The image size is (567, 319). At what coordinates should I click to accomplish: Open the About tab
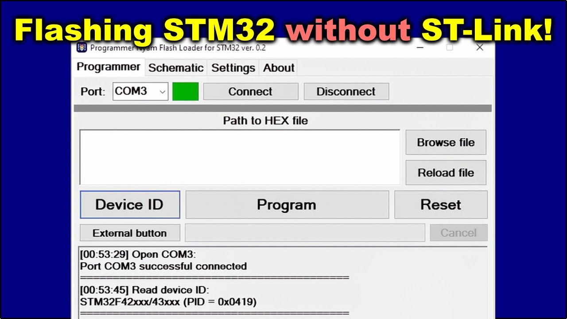click(x=279, y=68)
